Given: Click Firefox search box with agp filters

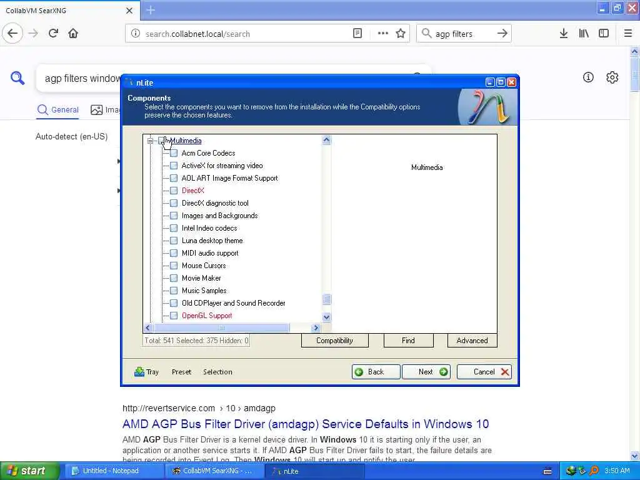Looking at the screenshot, I should (463, 34).
